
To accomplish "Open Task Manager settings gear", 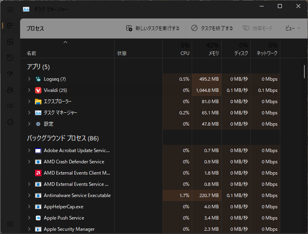I will coord(10,224).
